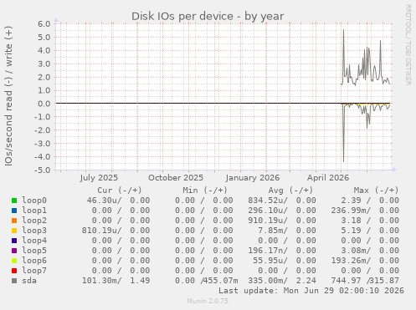Click sda min write value 455.07m
This screenshot has height=310, width=416.
[220, 281]
